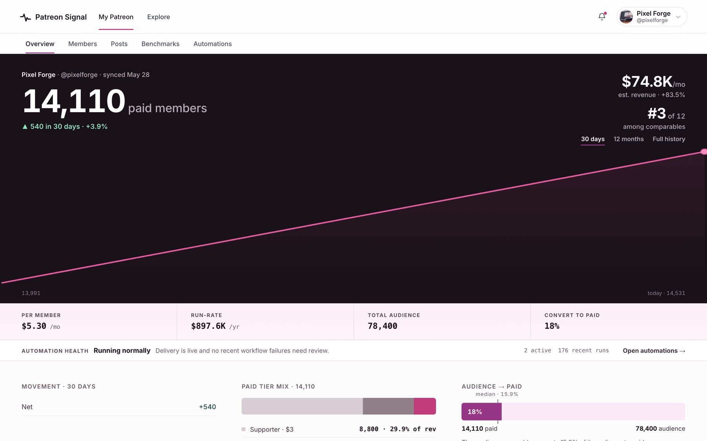Click the 78,400 total audience value

click(x=383, y=326)
